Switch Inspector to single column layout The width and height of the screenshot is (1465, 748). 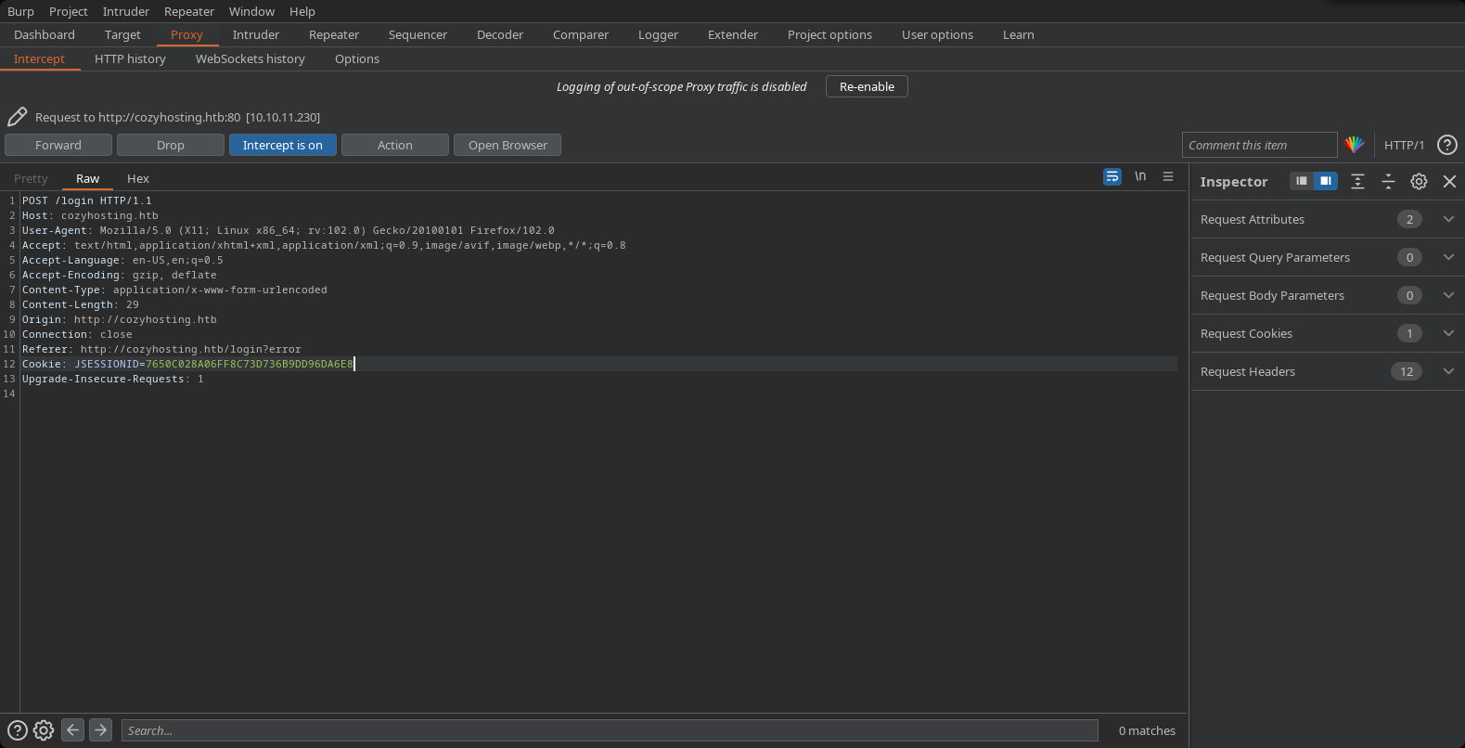click(x=1302, y=181)
